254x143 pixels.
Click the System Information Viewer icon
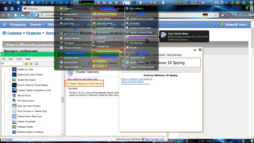pos(127,67)
